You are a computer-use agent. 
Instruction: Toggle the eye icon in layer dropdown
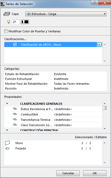(x=28, y=14)
